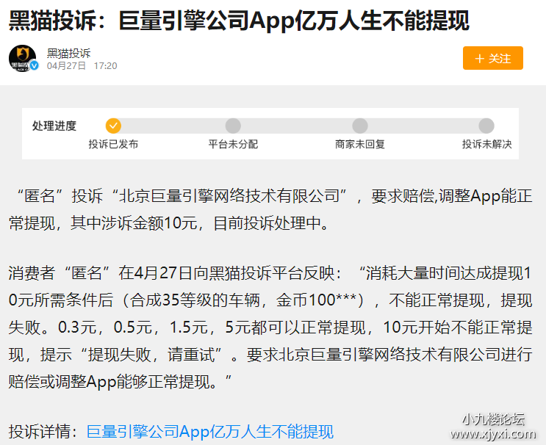Open link 巨量引擎公司App亿万人生不能提现
The image size is (546, 445).
point(210,432)
